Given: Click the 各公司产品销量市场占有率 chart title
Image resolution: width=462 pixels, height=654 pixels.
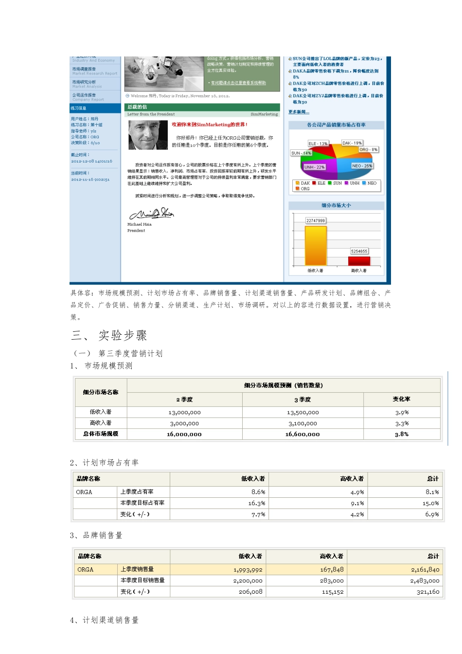Looking at the screenshot, I should tap(336, 125).
